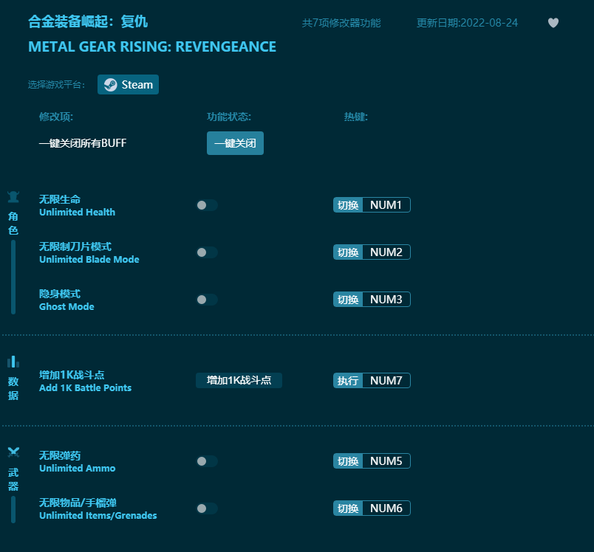Click the Steam logo icon

(111, 85)
